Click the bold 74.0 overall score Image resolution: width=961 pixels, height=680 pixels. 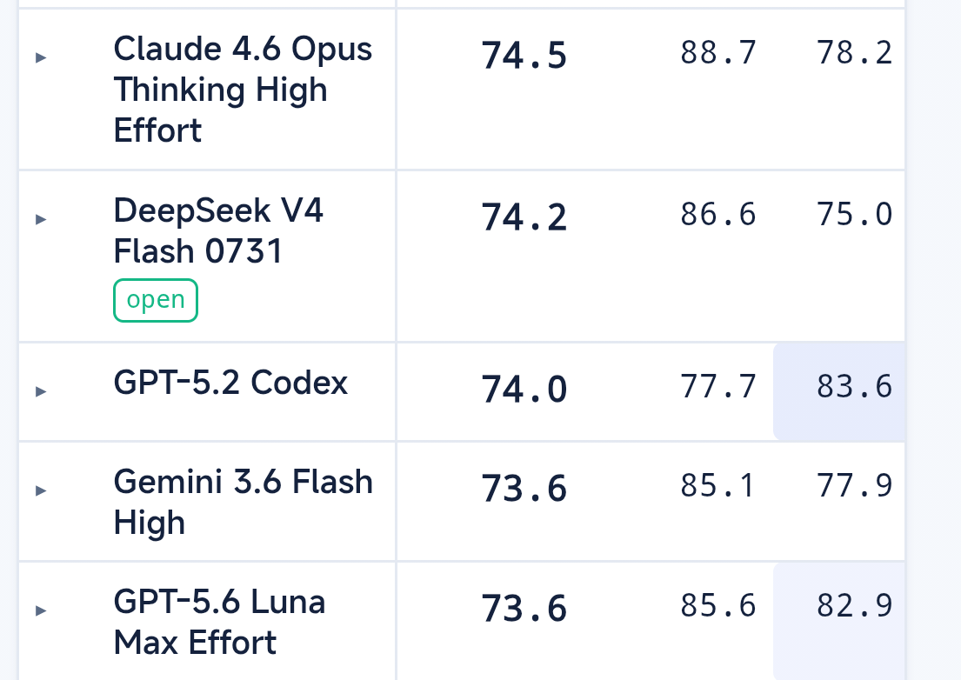point(524,390)
